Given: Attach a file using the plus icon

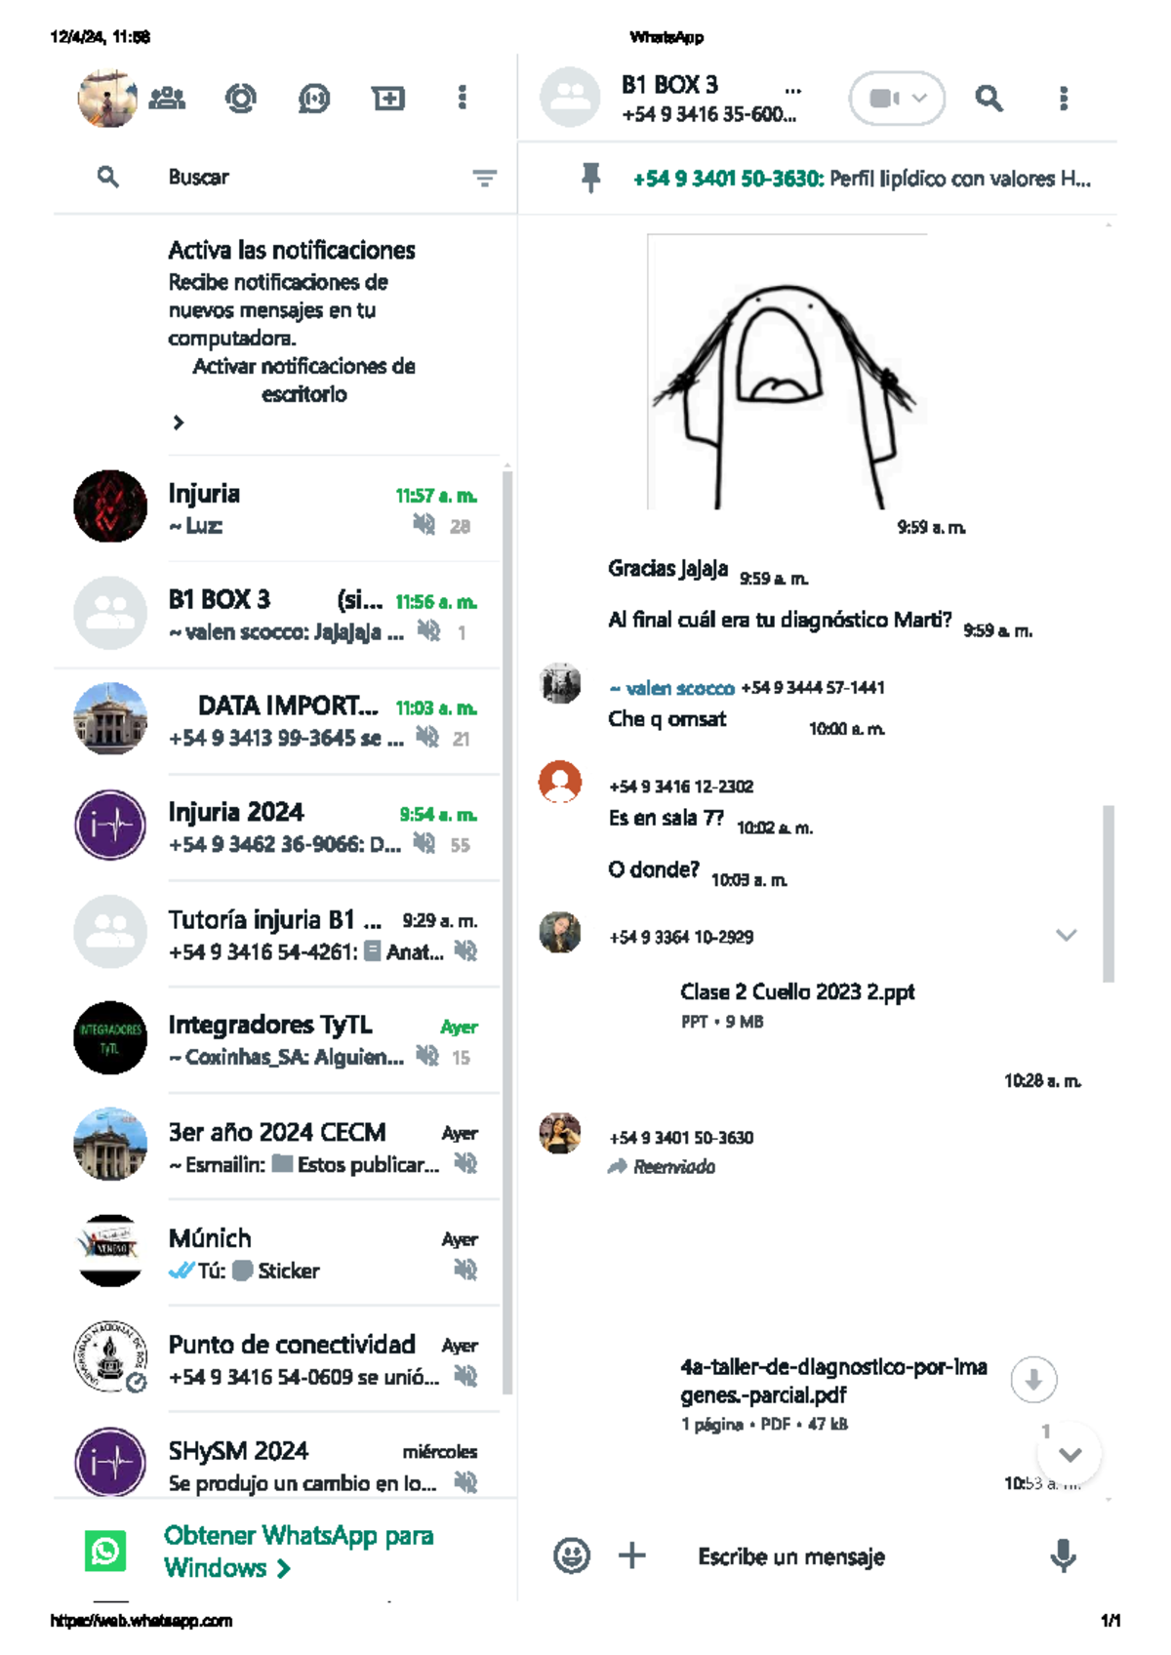Looking at the screenshot, I should [x=632, y=1554].
